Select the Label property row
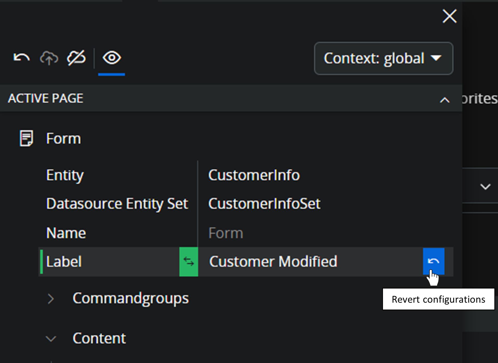This screenshot has width=498, height=363. pos(64,262)
